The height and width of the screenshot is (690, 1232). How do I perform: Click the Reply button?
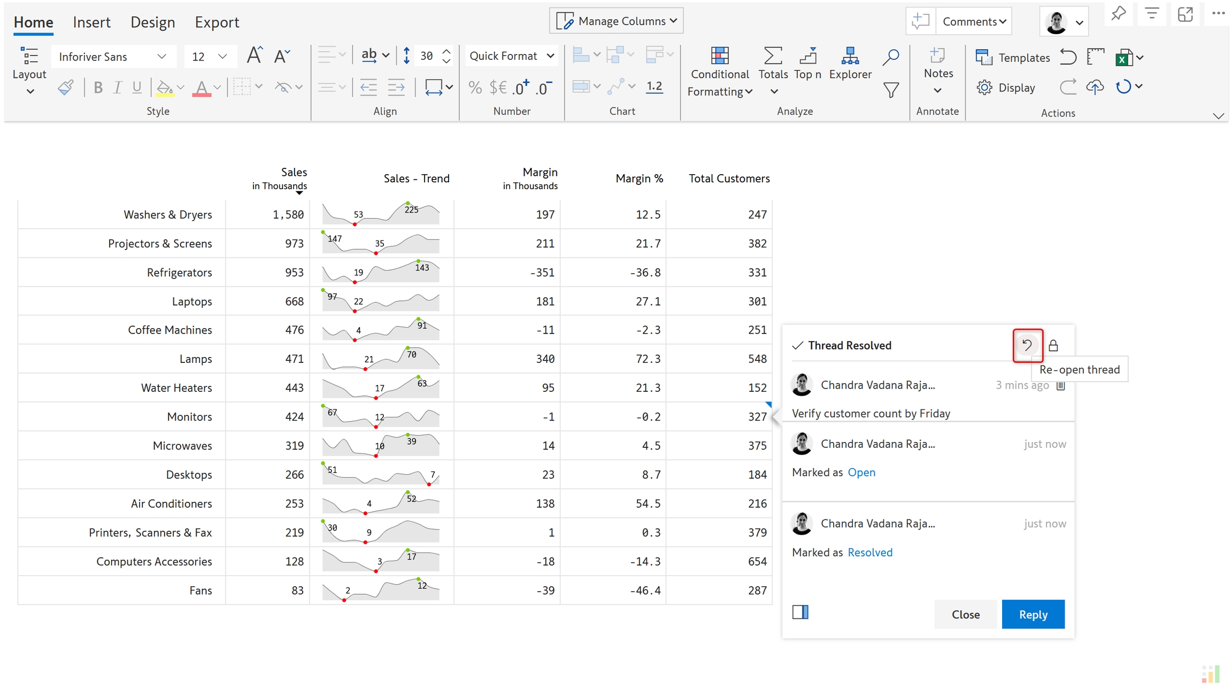pyautogui.click(x=1033, y=614)
